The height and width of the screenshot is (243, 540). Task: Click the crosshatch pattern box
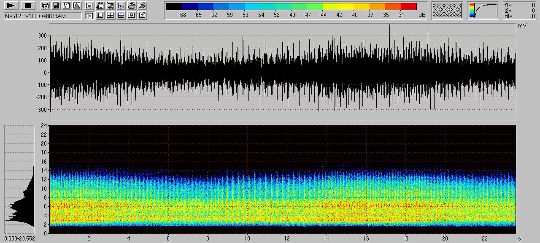pos(447,11)
